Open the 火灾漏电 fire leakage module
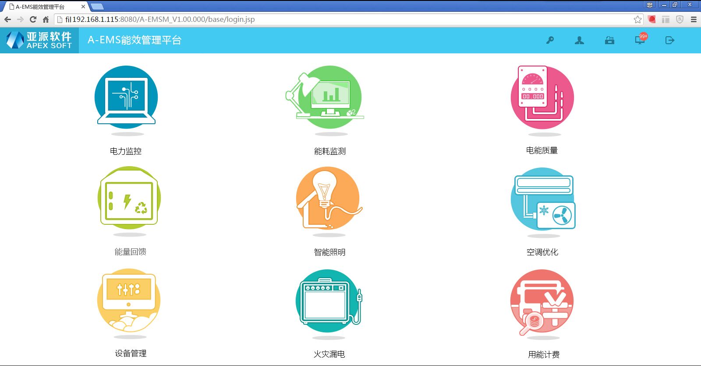Viewport: 701px width, 366px height. (329, 301)
